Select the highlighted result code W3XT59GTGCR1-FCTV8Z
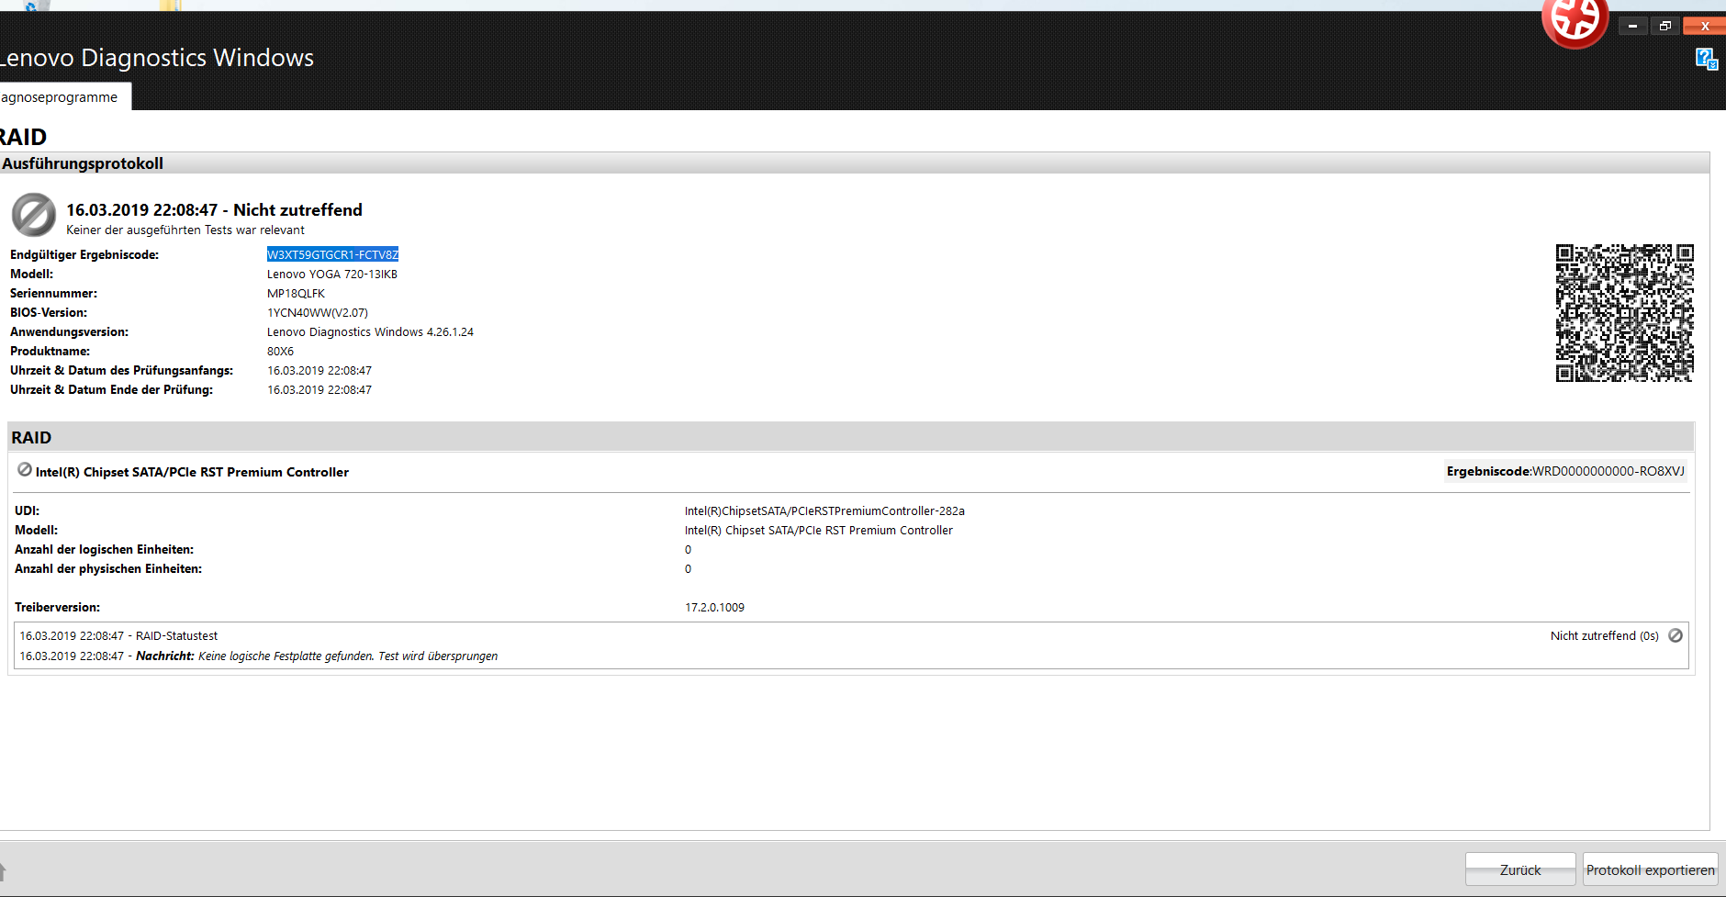 [x=332, y=254]
